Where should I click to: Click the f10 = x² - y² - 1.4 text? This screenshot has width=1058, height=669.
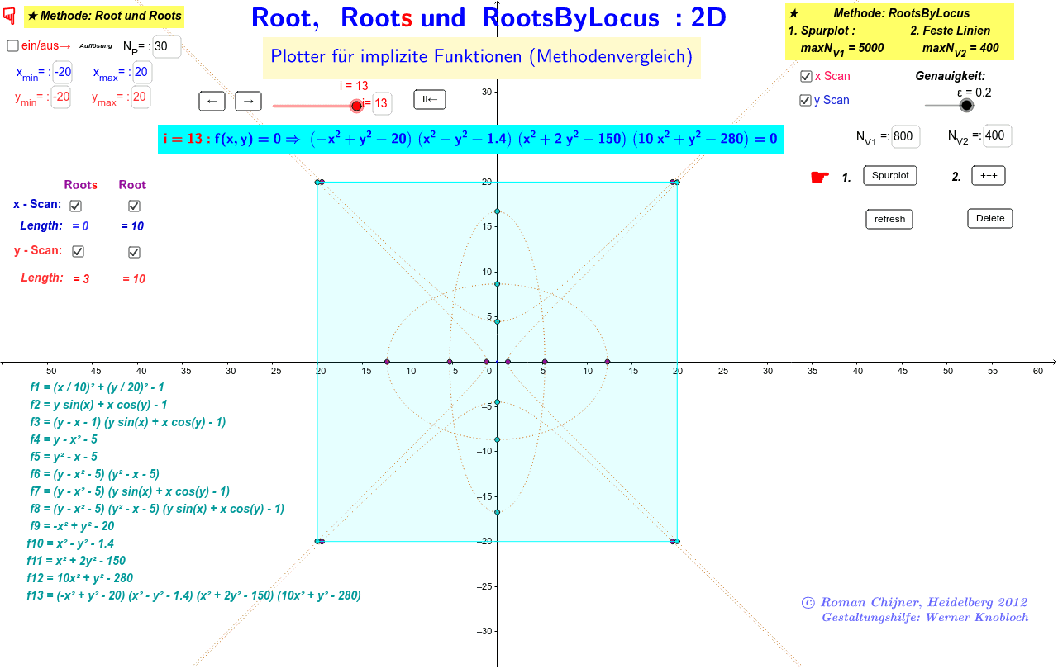click(x=70, y=543)
